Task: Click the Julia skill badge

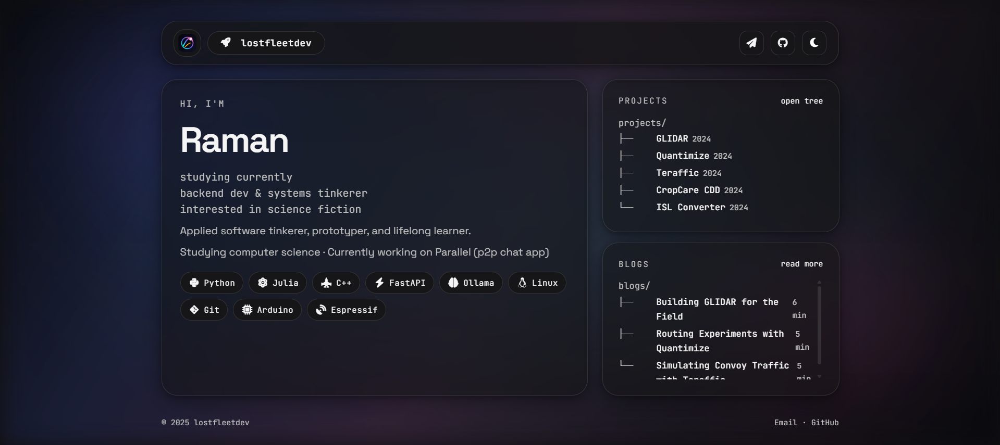Action: 278,283
